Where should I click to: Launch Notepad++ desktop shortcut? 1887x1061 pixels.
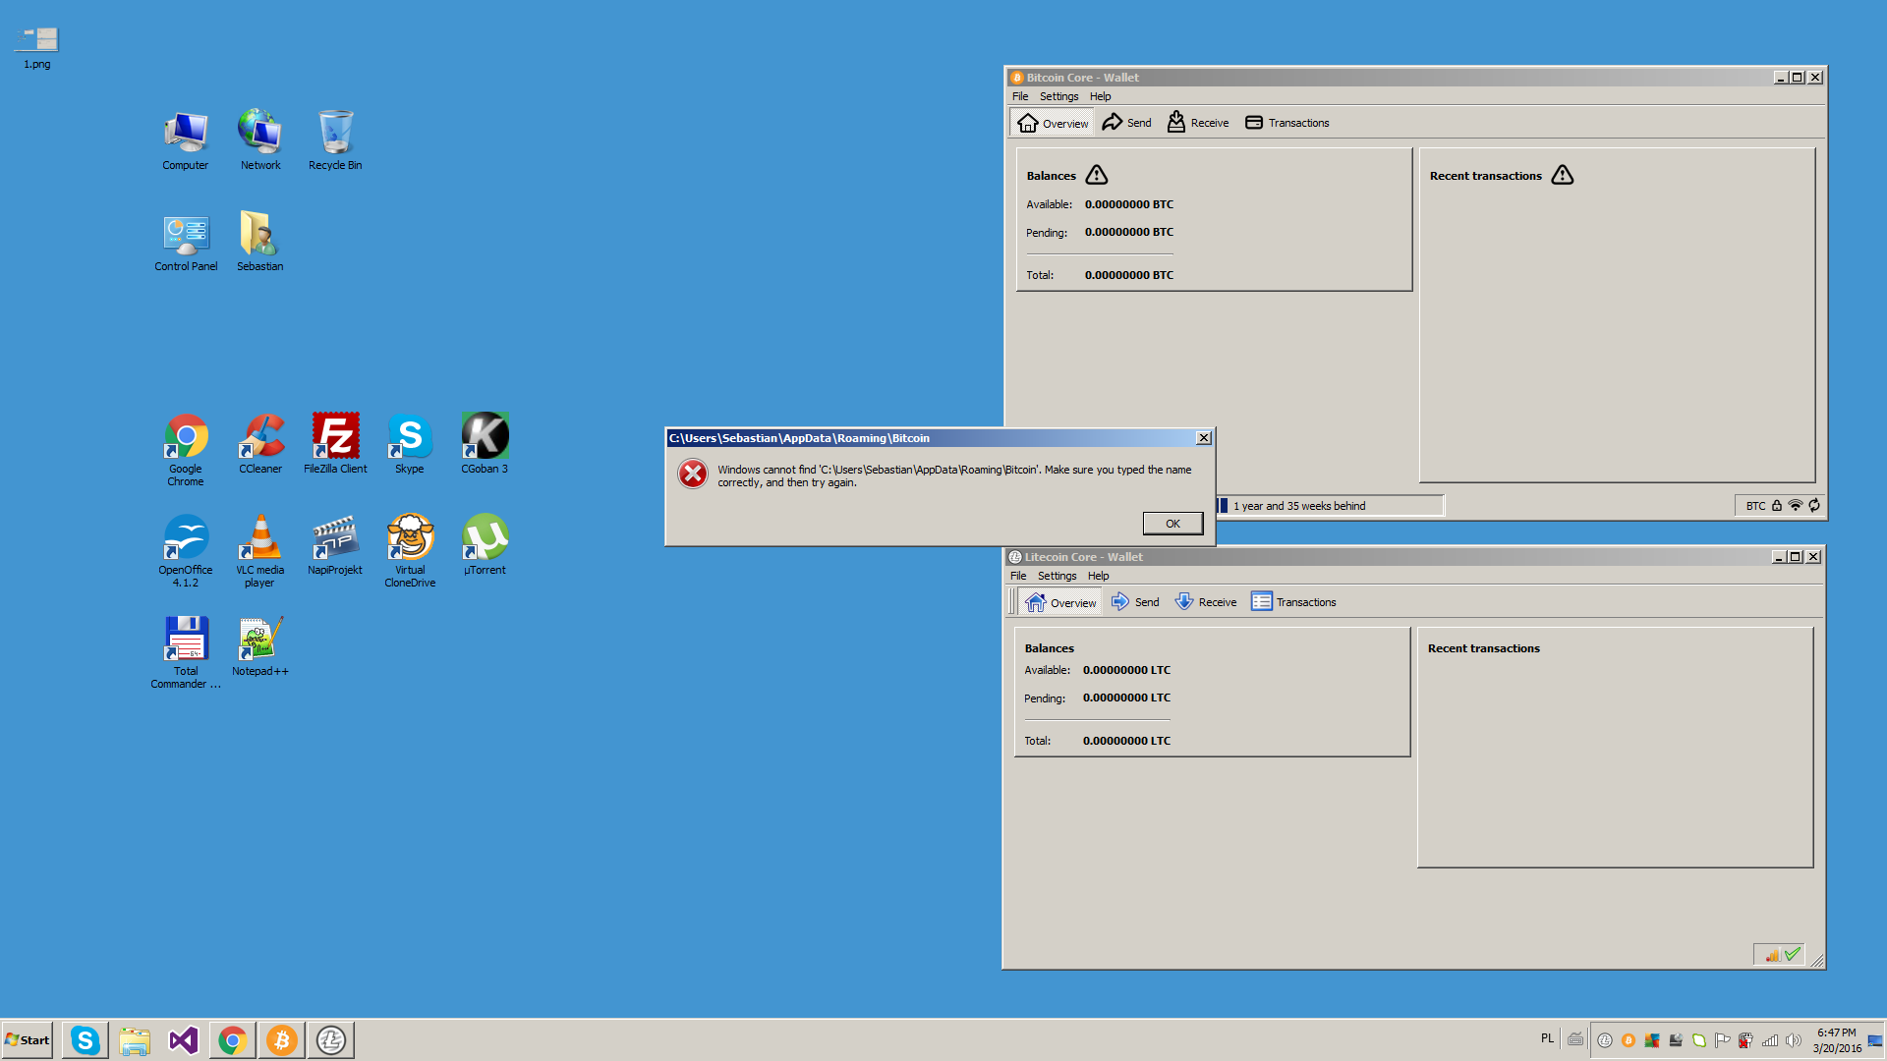pos(260,646)
